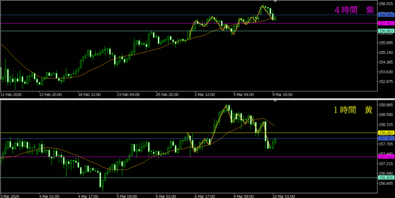
Task: Click the '3 Mar 2026' date on lower chart
Action: pos(10,195)
